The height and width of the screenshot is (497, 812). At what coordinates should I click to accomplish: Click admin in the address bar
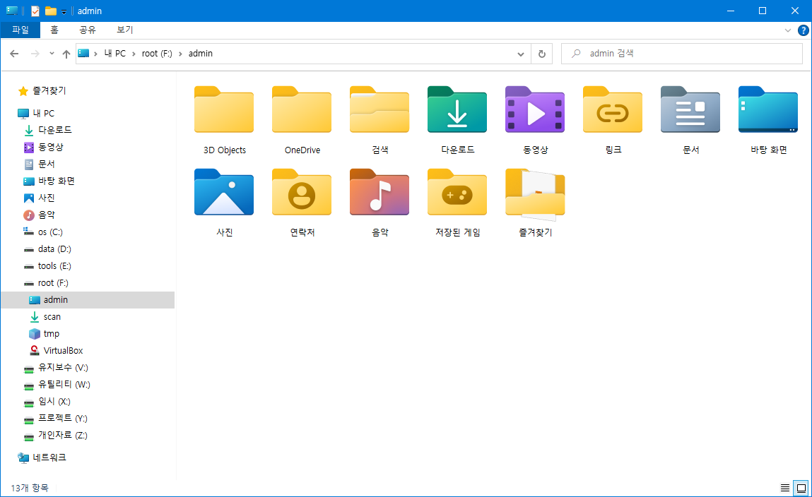(x=201, y=54)
